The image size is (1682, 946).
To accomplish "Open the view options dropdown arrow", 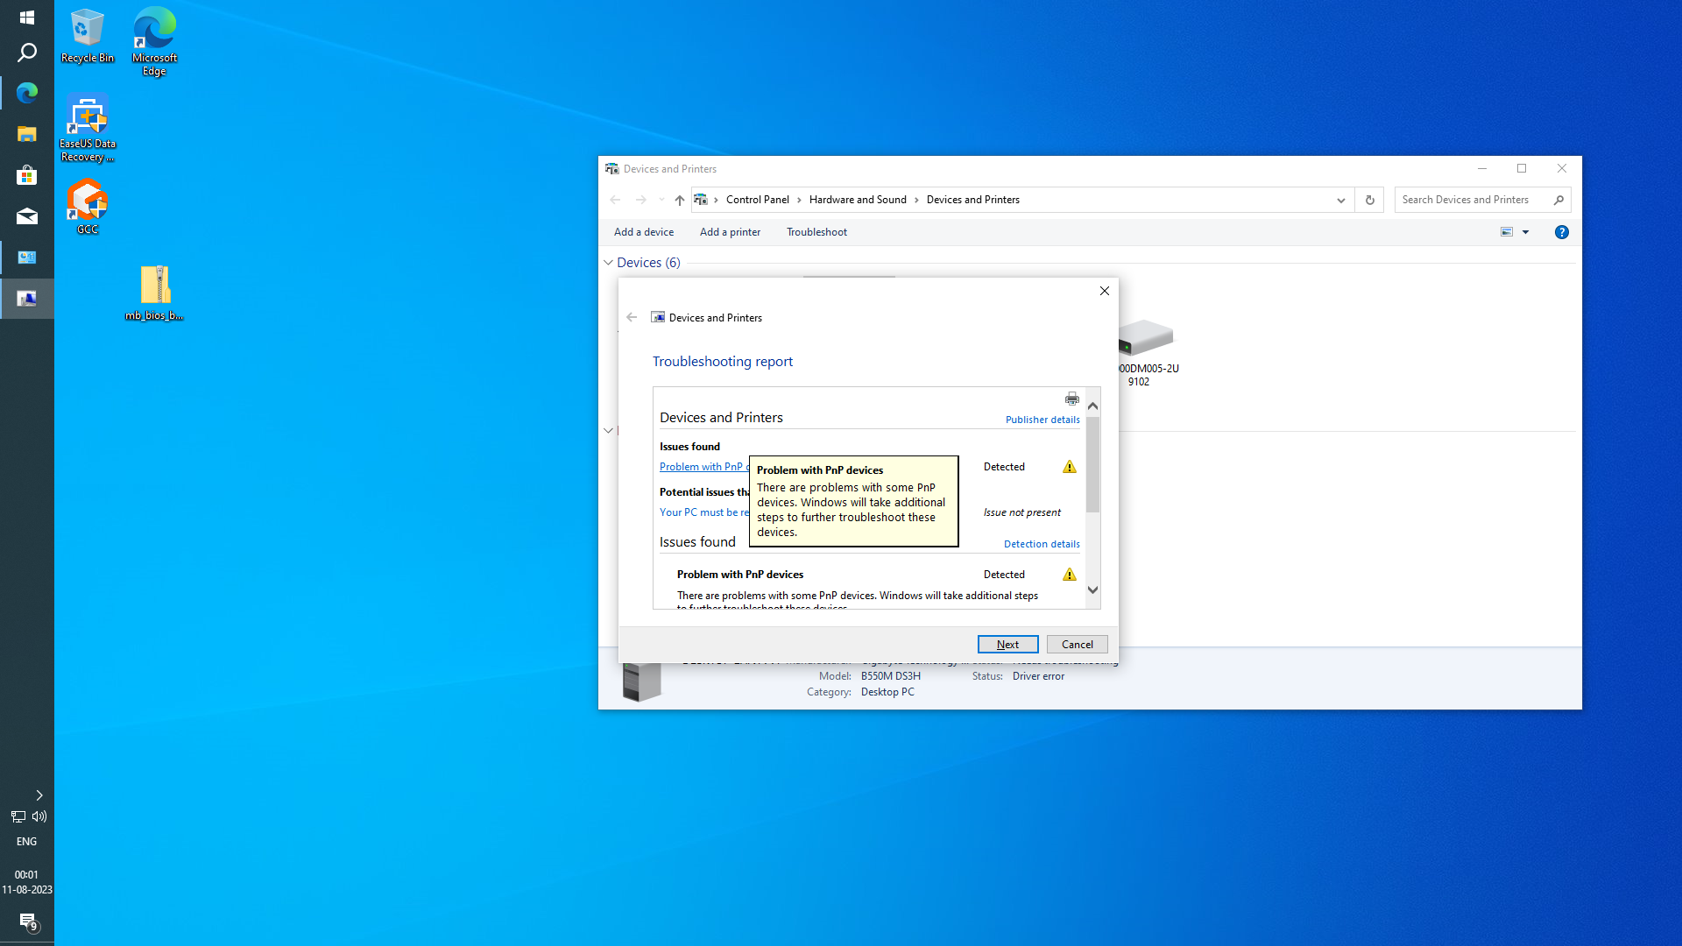I will click(1525, 232).
